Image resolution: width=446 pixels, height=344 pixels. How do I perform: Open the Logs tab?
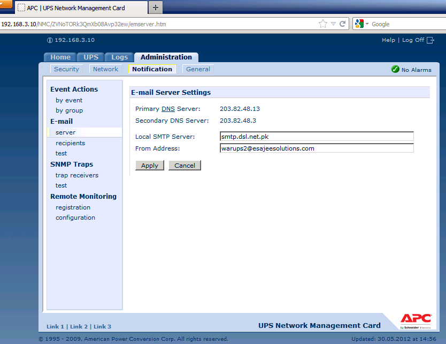click(x=119, y=57)
